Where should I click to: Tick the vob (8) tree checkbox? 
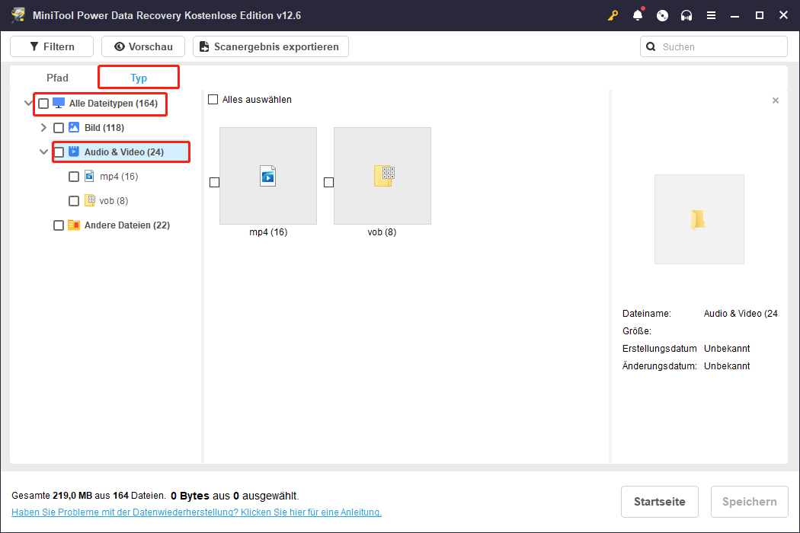tap(74, 201)
